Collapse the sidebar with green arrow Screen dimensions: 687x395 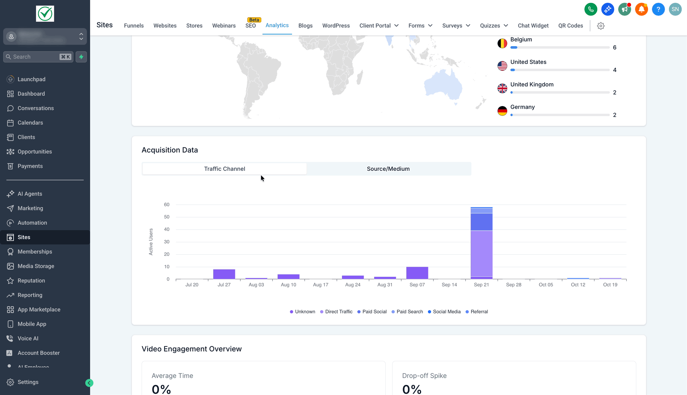[89, 383]
